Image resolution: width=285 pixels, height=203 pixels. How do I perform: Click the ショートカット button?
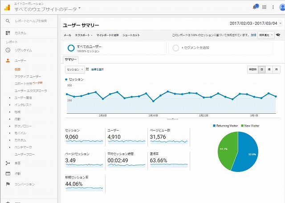tap(131, 35)
